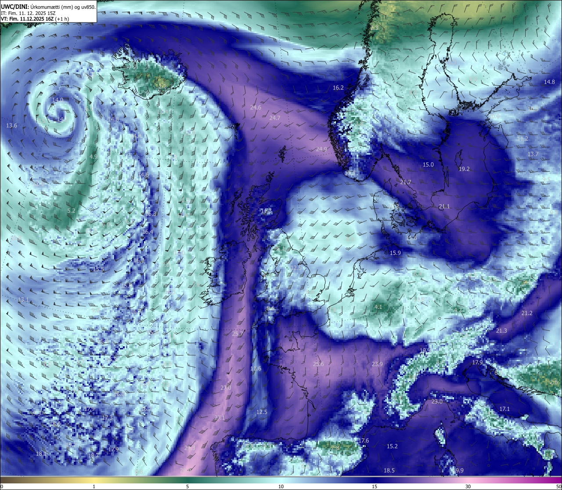Click the 5.2 value on the map
The width and height of the screenshot is (562, 490).
click(71, 211)
